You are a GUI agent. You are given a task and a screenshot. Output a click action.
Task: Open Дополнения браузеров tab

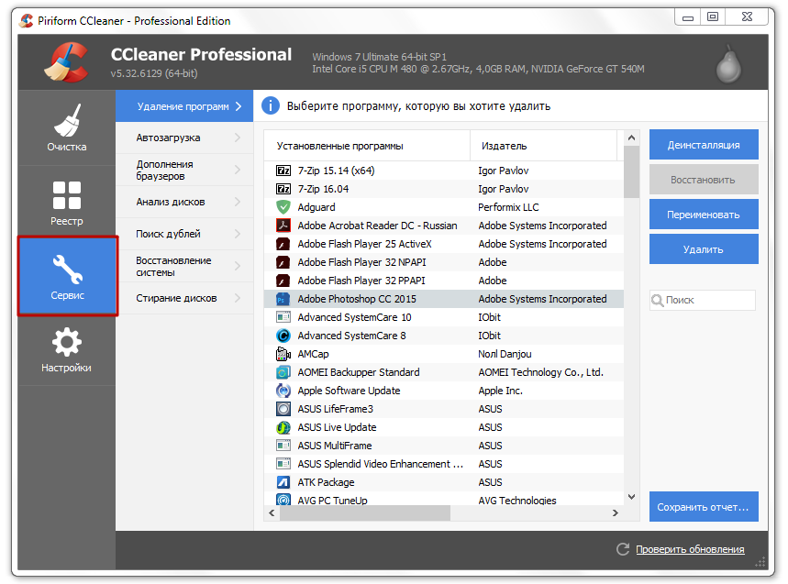point(184,170)
